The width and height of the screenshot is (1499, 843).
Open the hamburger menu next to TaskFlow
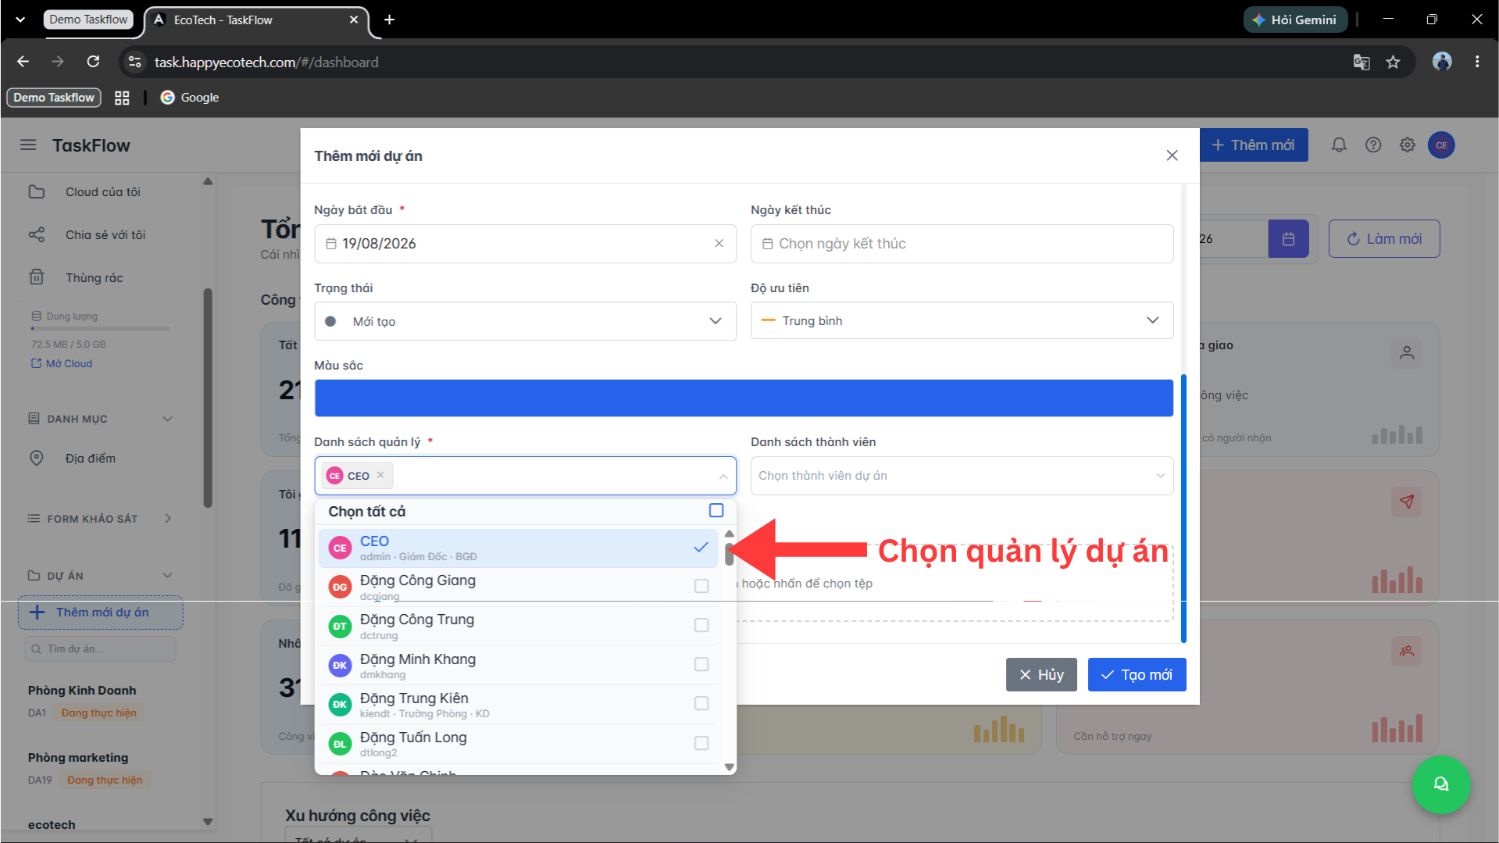pyautogui.click(x=28, y=145)
